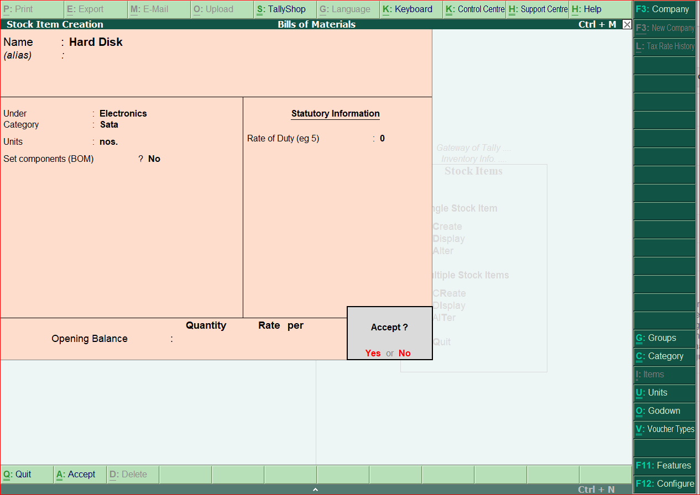
Task: Select the Category field value Sata
Action: pyautogui.click(x=109, y=124)
